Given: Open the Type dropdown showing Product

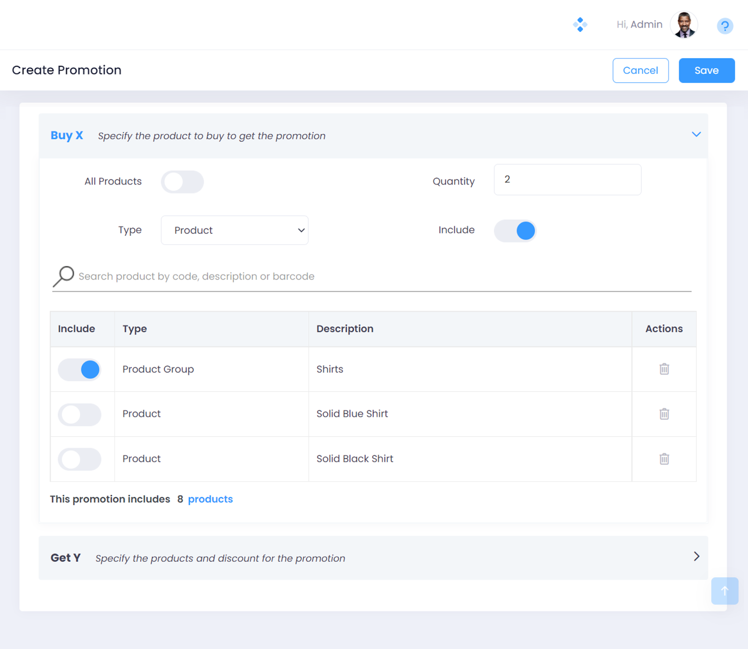Looking at the screenshot, I should pyautogui.click(x=234, y=230).
